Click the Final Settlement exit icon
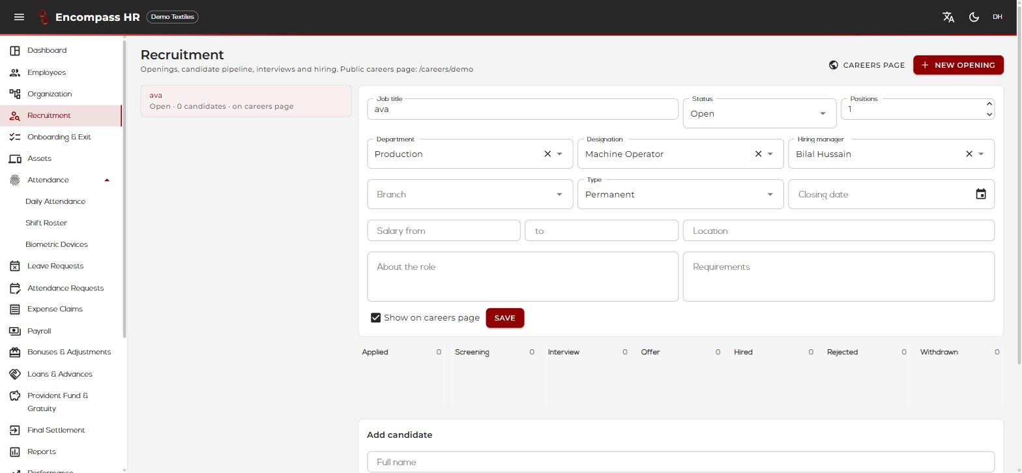Image resolution: width=1022 pixels, height=473 pixels. point(15,430)
